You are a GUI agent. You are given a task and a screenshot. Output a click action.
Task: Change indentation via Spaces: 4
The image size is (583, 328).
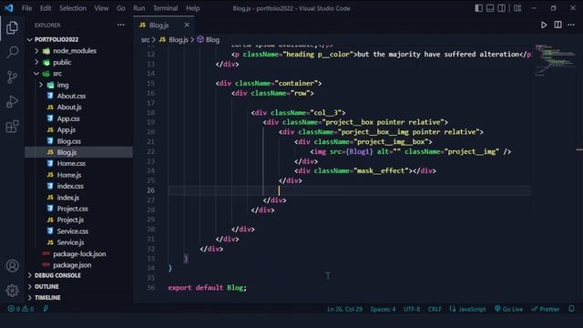[x=383, y=309]
